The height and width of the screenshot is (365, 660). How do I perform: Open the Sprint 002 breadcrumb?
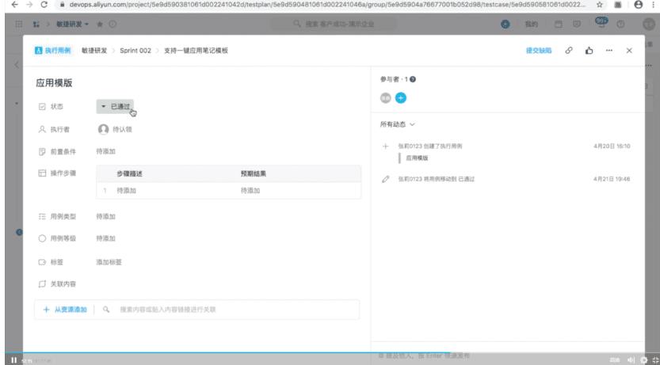[135, 51]
